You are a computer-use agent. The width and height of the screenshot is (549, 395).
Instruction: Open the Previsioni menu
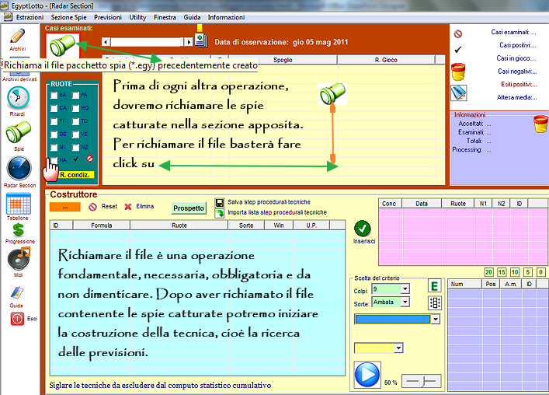click(x=108, y=18)
